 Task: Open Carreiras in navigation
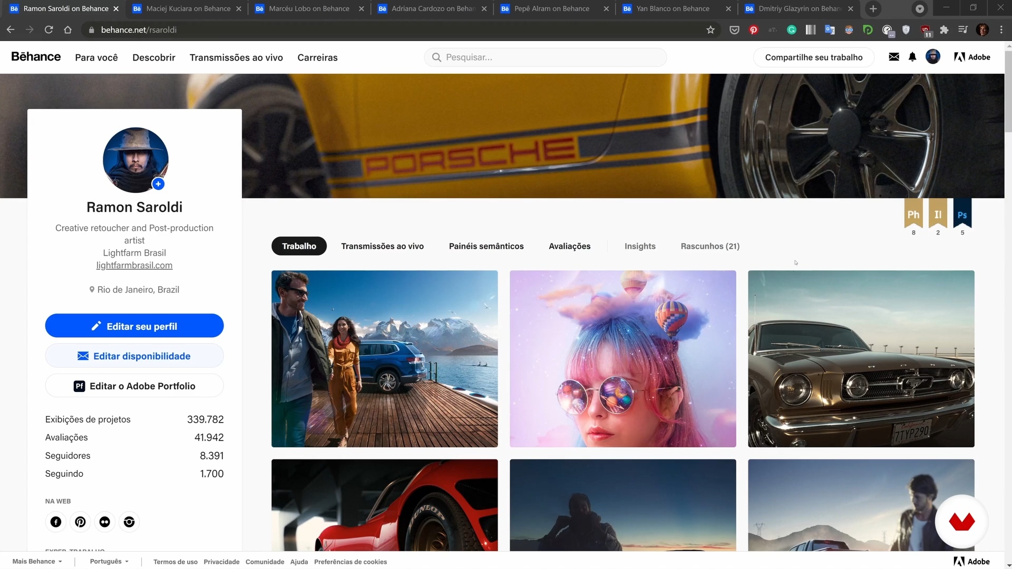(x=317, y=57)
